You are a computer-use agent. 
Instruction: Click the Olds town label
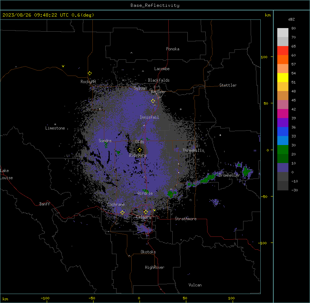pyautogui.click(x=140, y=142)
